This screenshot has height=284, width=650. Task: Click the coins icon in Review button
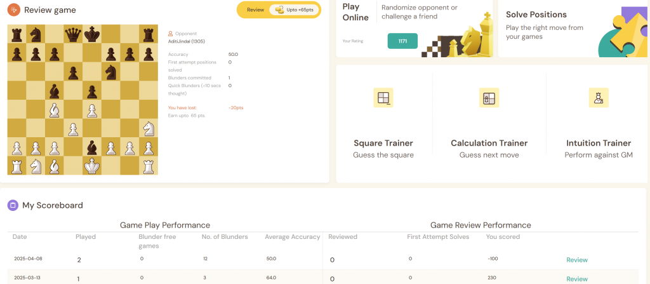[x=279, y=10]
